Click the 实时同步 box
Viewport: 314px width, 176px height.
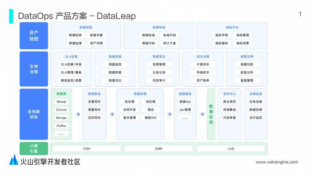94,118
